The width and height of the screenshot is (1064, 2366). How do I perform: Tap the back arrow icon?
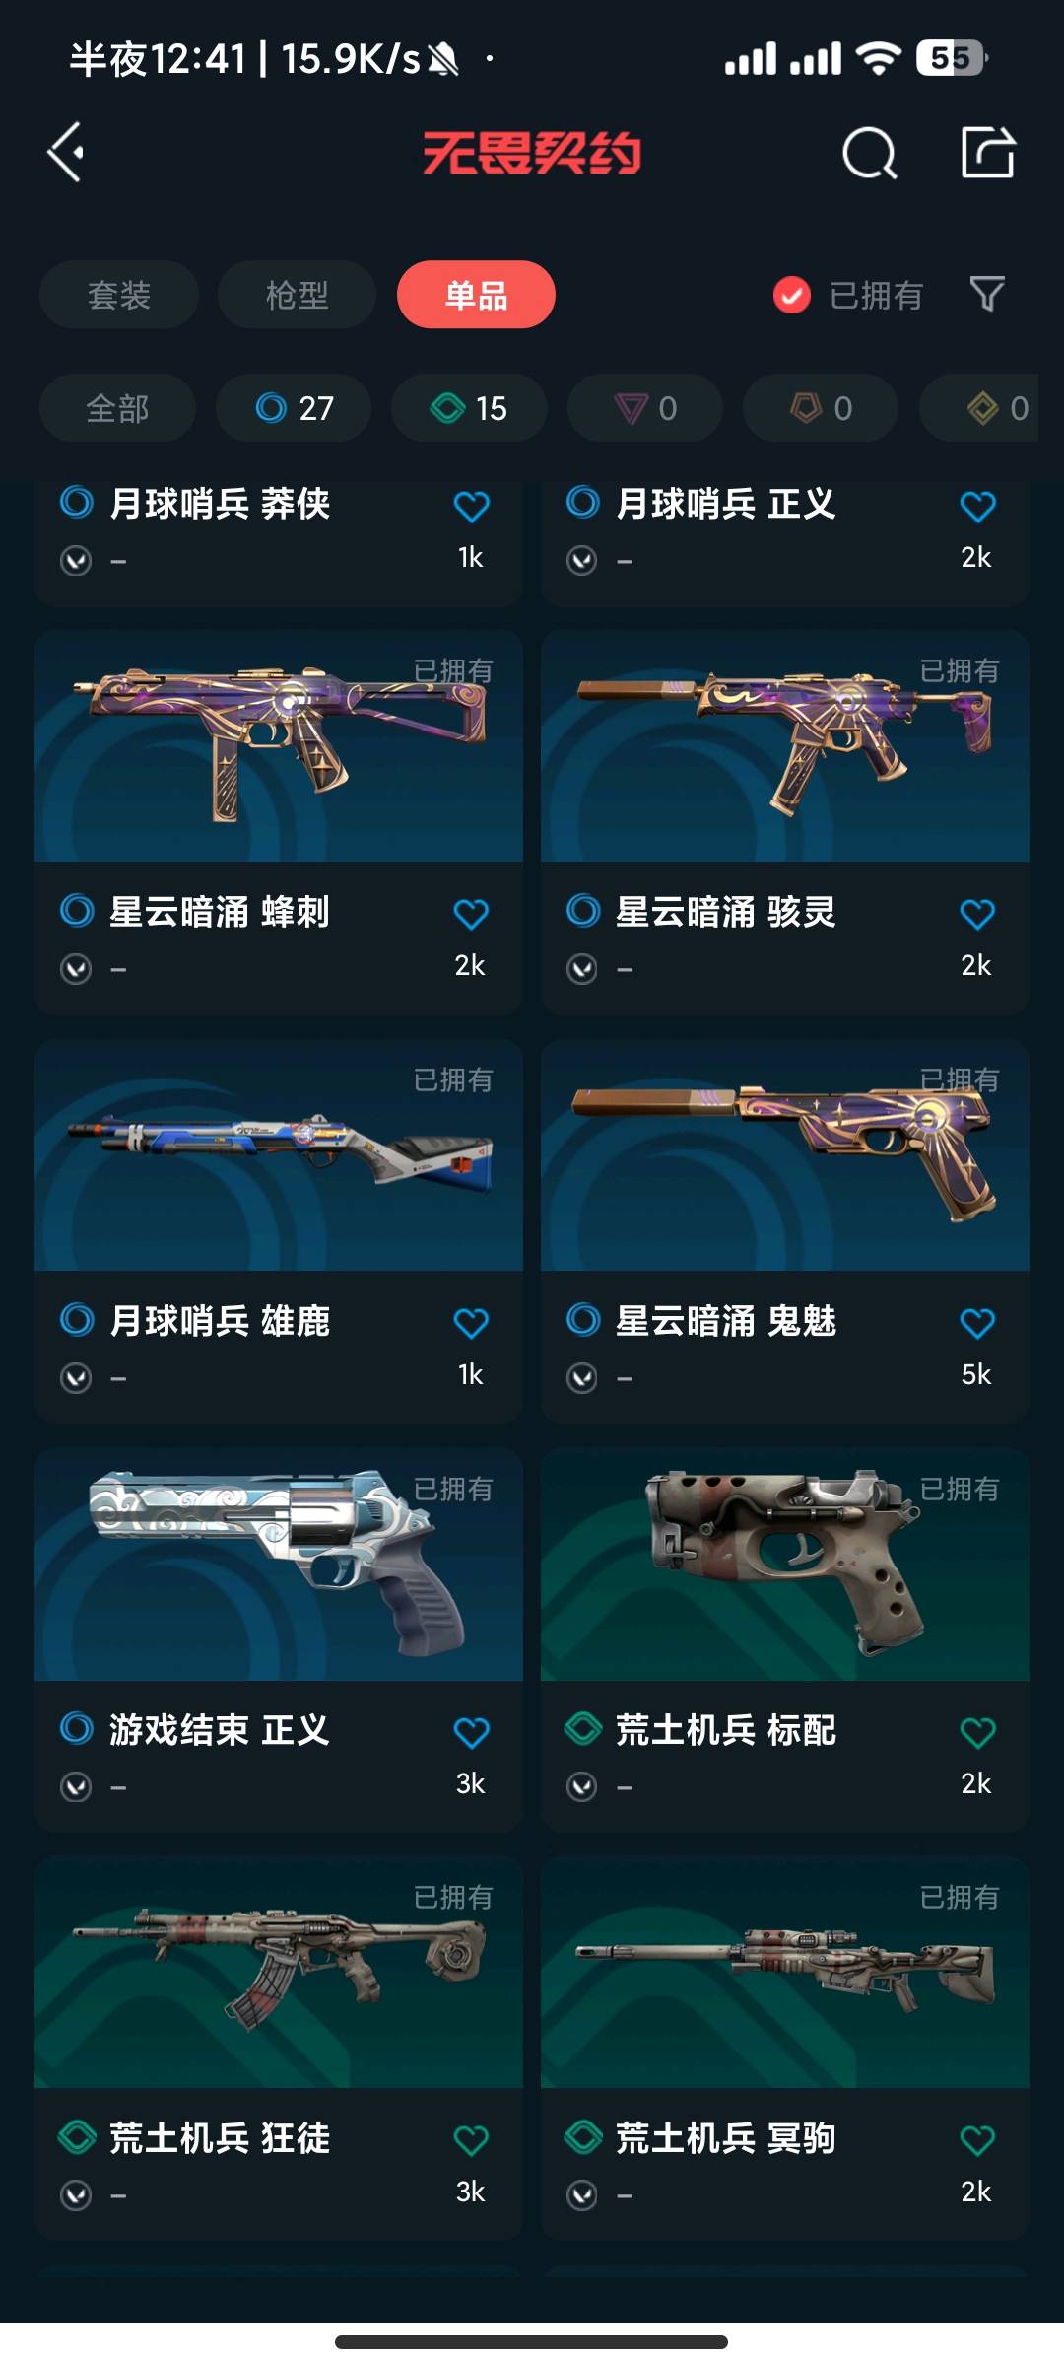tap(66, 153)
